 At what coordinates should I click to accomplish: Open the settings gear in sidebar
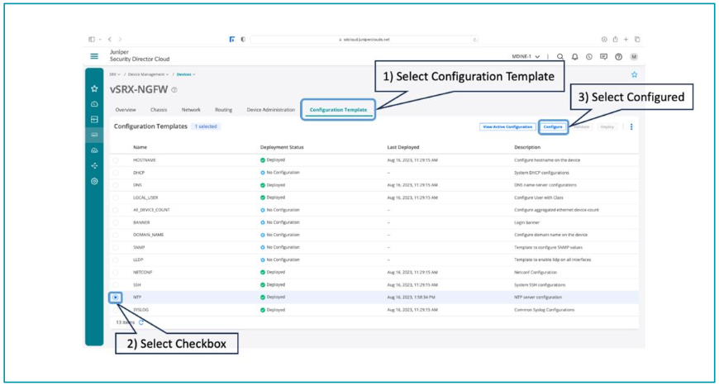pos(94,181)
